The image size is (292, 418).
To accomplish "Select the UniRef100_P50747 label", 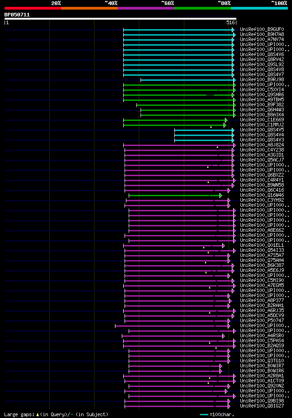I will [x=262, y=320].
